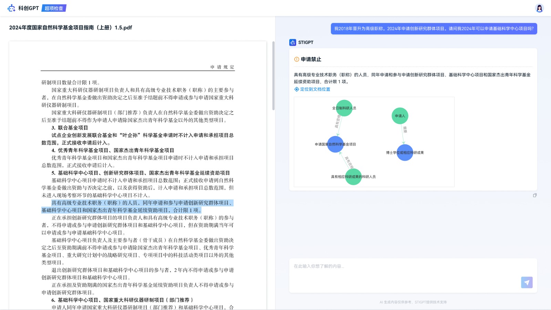Select the 博士学位或相应科研成果 graph node
This screenshot has width=551, height=310.
[x=405, y=153]
